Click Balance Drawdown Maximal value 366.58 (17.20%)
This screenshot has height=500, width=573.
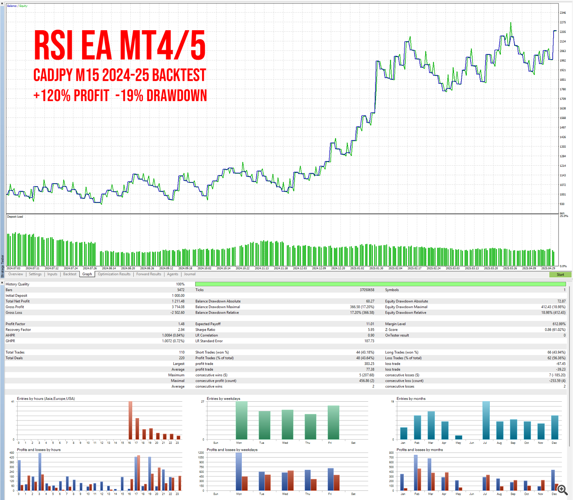(362, 307)
